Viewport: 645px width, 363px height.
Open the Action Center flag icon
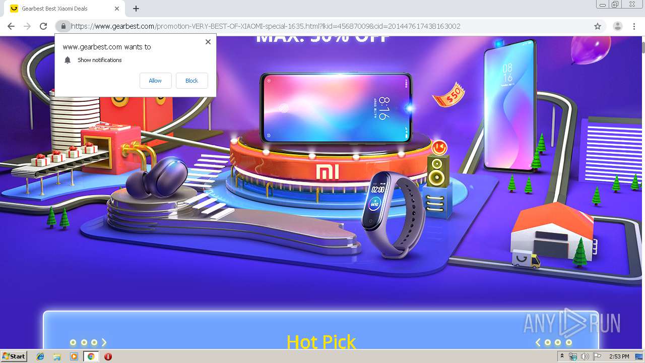click(x=597, y=356)
